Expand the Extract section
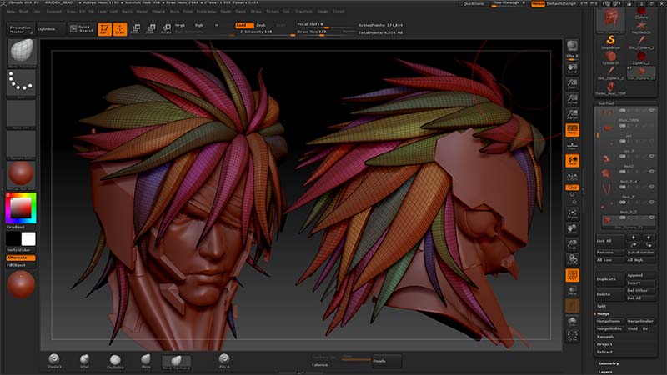The image size is (667, 375). (x=604, y=352)
